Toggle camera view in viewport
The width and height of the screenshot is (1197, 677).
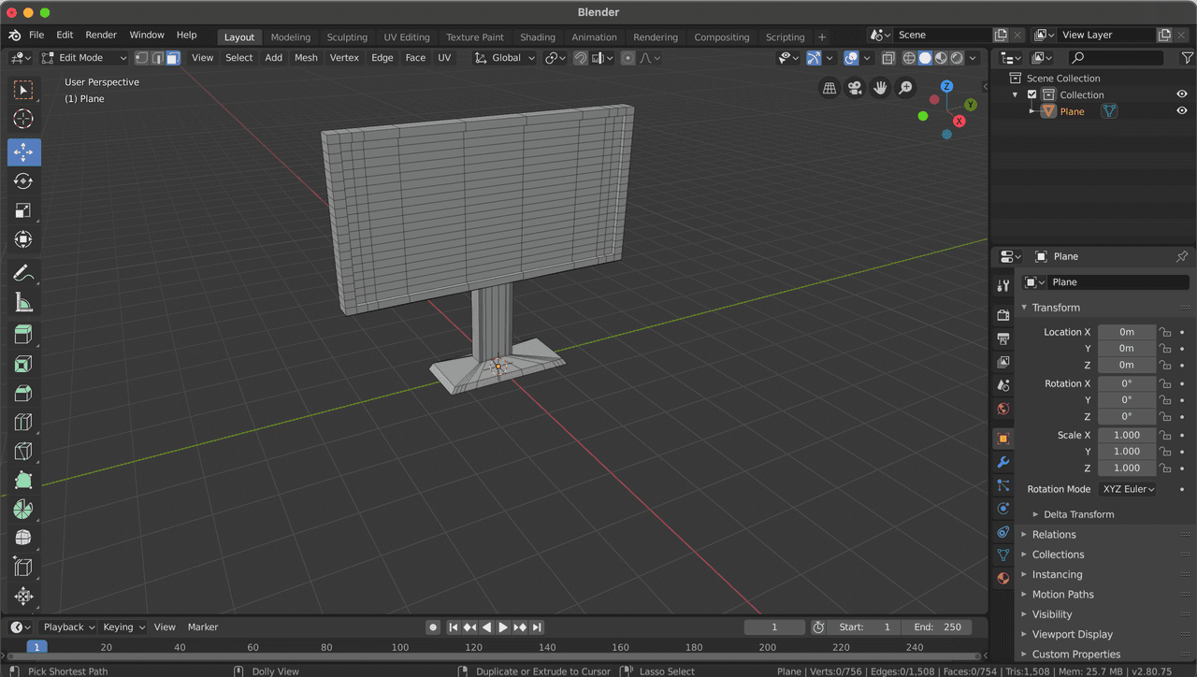[x=854, y=88]
